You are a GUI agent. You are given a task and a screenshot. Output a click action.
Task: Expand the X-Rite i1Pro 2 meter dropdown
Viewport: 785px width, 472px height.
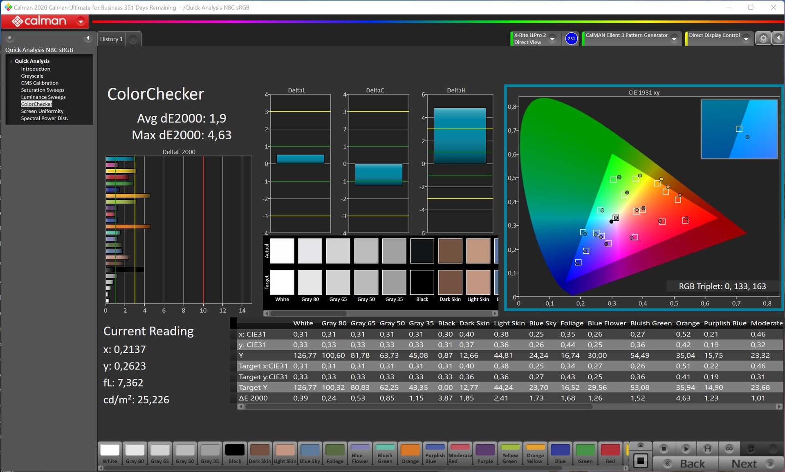click(x=552, y=39)
